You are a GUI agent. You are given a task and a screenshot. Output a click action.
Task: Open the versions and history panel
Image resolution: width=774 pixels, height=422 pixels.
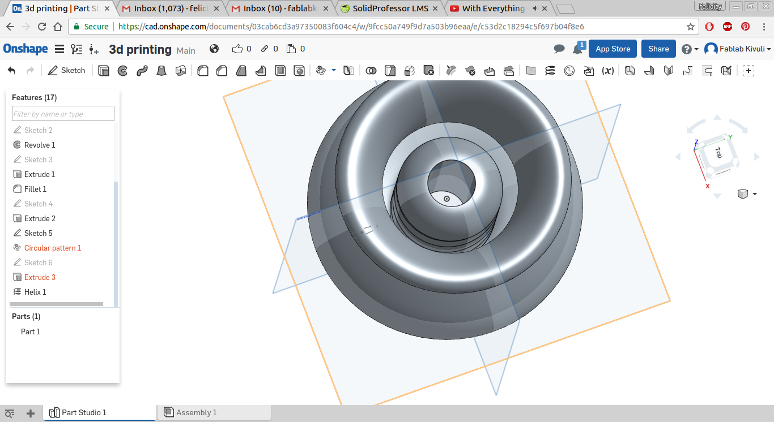pos(76,49)
